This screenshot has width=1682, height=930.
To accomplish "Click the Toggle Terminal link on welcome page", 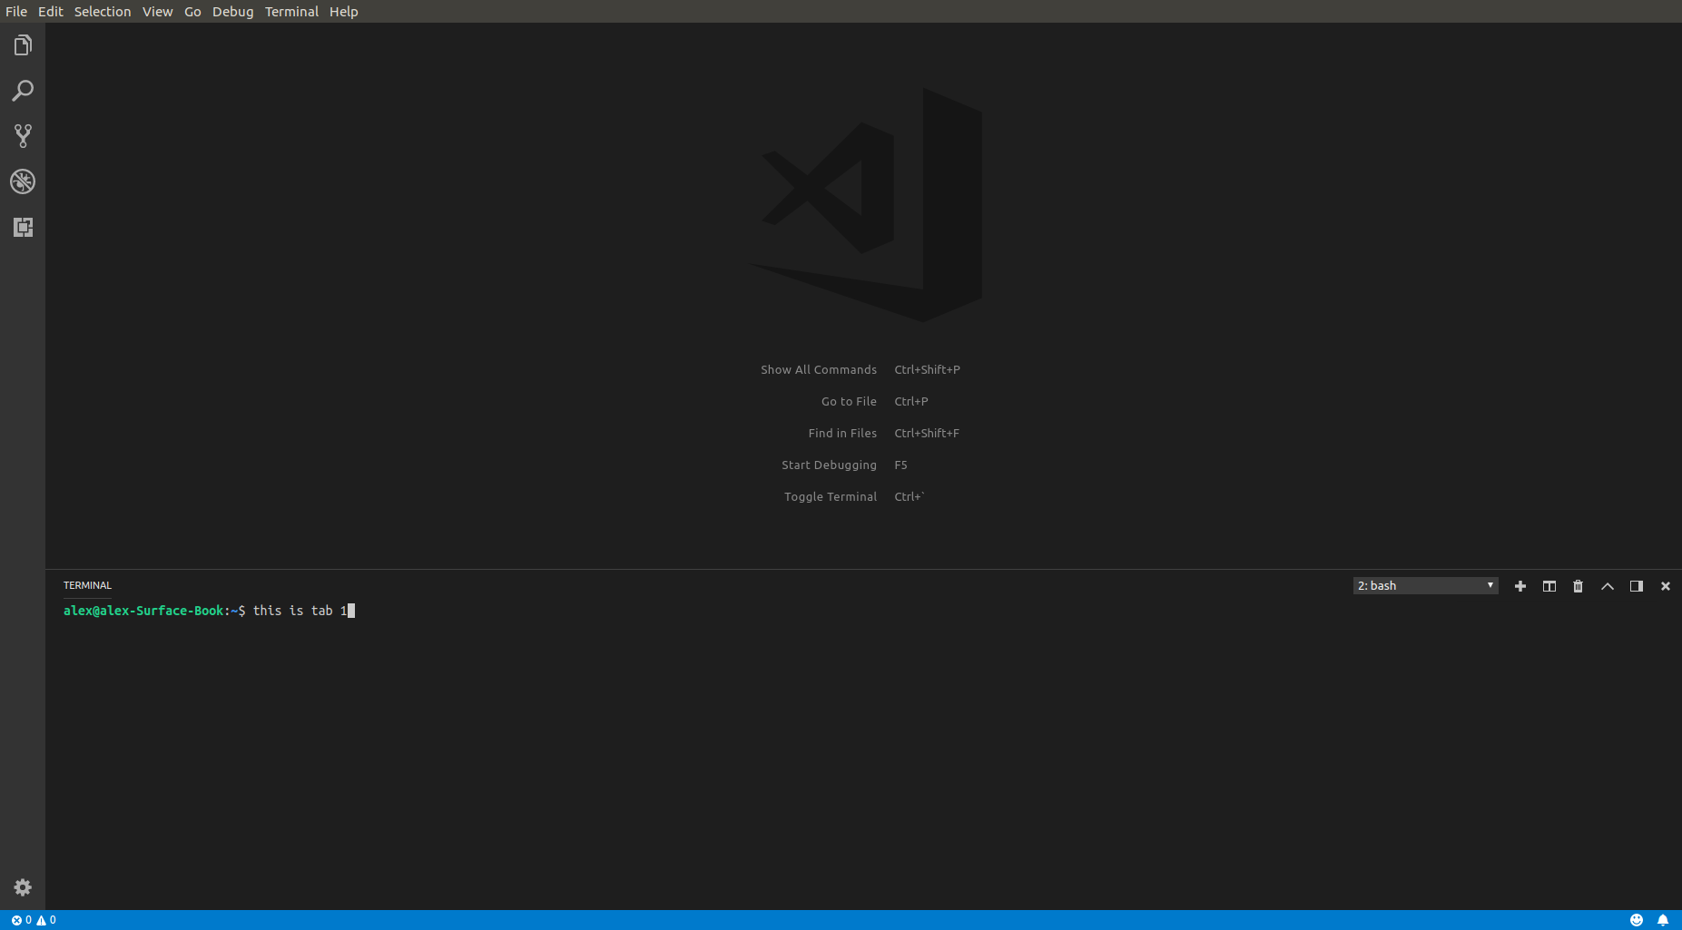I will 830,496.
